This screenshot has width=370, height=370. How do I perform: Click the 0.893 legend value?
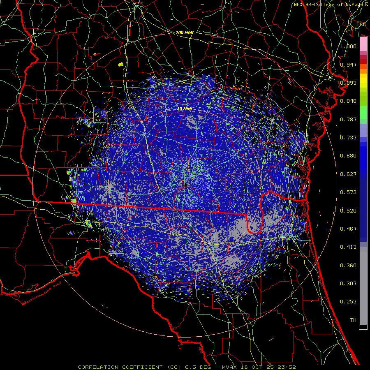point(348,83)
